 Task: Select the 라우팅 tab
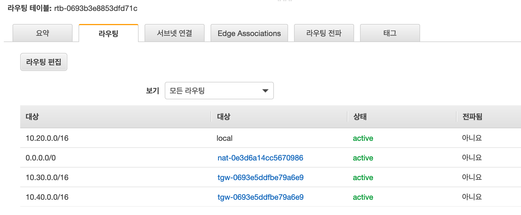click(109, 33)
